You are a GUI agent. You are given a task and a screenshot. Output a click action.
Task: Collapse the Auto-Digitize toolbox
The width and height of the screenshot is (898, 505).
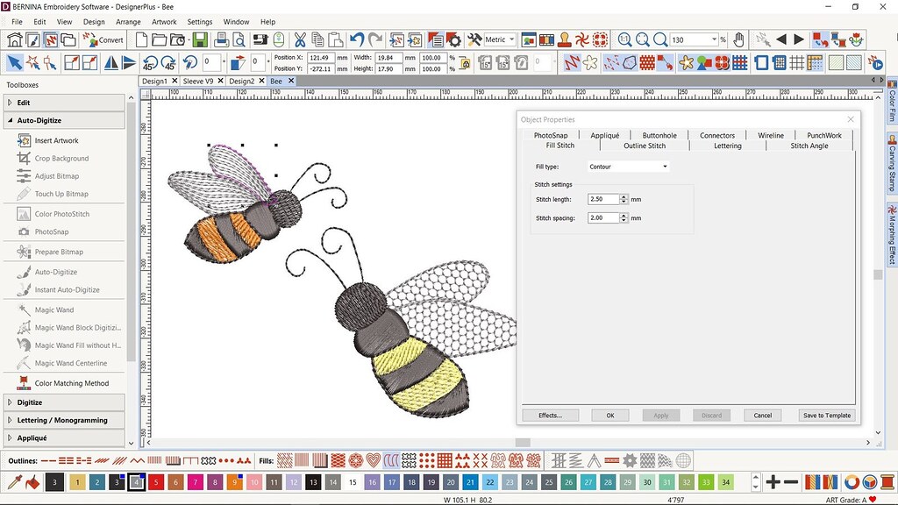coord(39,121)
